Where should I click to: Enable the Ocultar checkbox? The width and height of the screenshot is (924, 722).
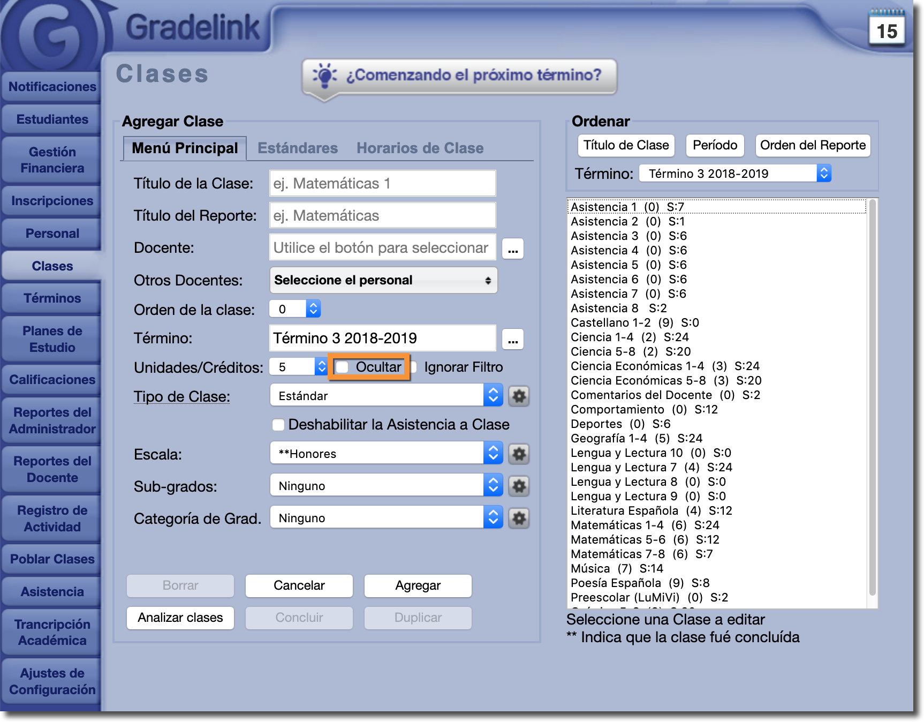tap(343, 367)
